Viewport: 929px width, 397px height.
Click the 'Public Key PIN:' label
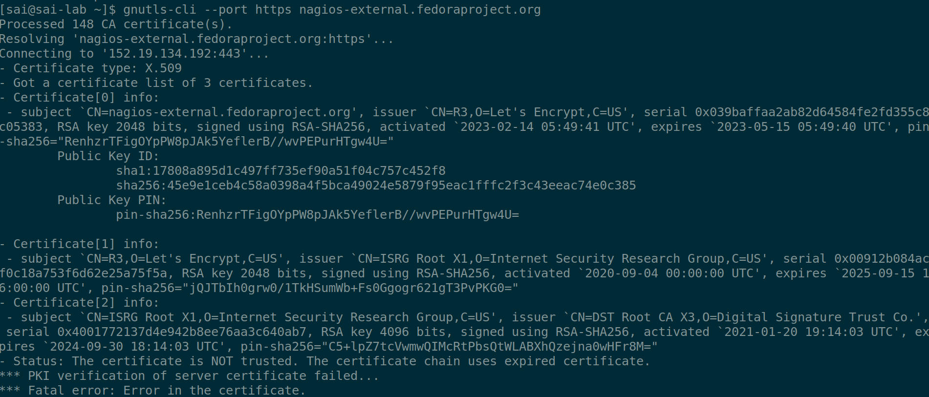(x=112, y=200)
